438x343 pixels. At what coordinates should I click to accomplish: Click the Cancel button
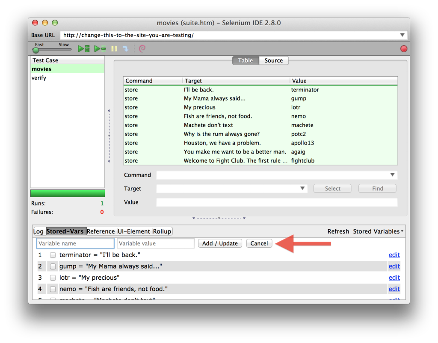tap(259, 243)
